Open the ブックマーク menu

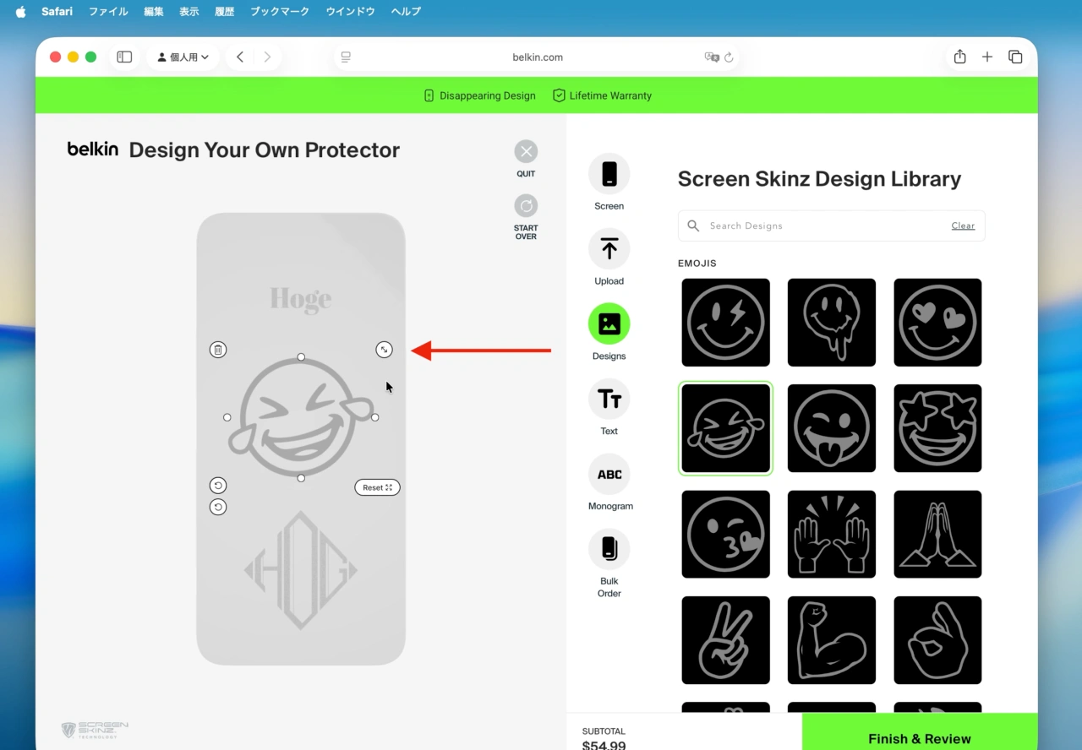coord(279,11)
